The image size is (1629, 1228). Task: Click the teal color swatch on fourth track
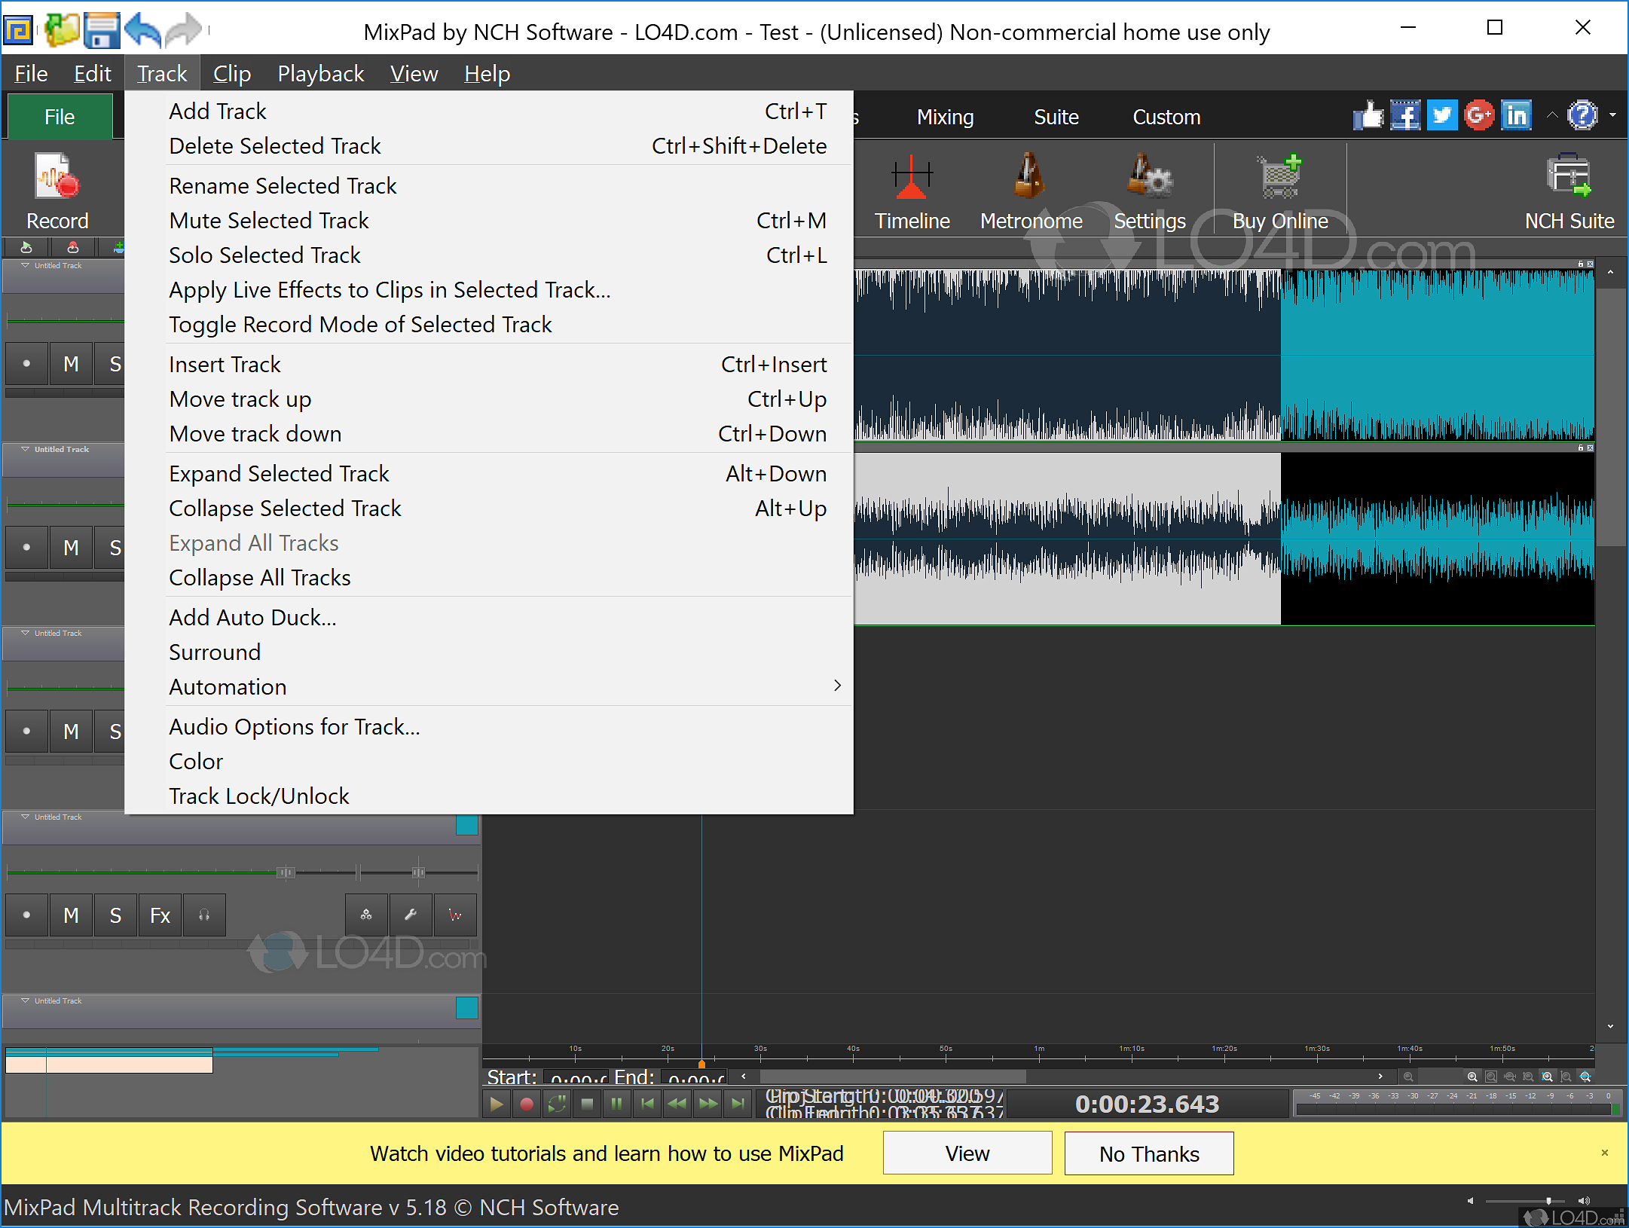[466, 824]
